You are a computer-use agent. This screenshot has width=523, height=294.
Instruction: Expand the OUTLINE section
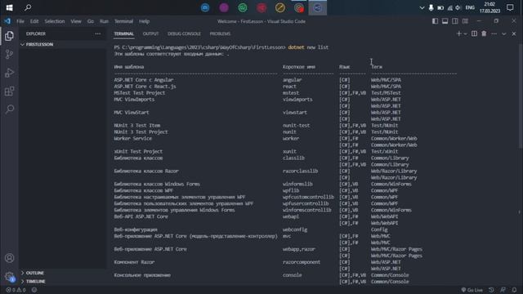pos(63,273)
